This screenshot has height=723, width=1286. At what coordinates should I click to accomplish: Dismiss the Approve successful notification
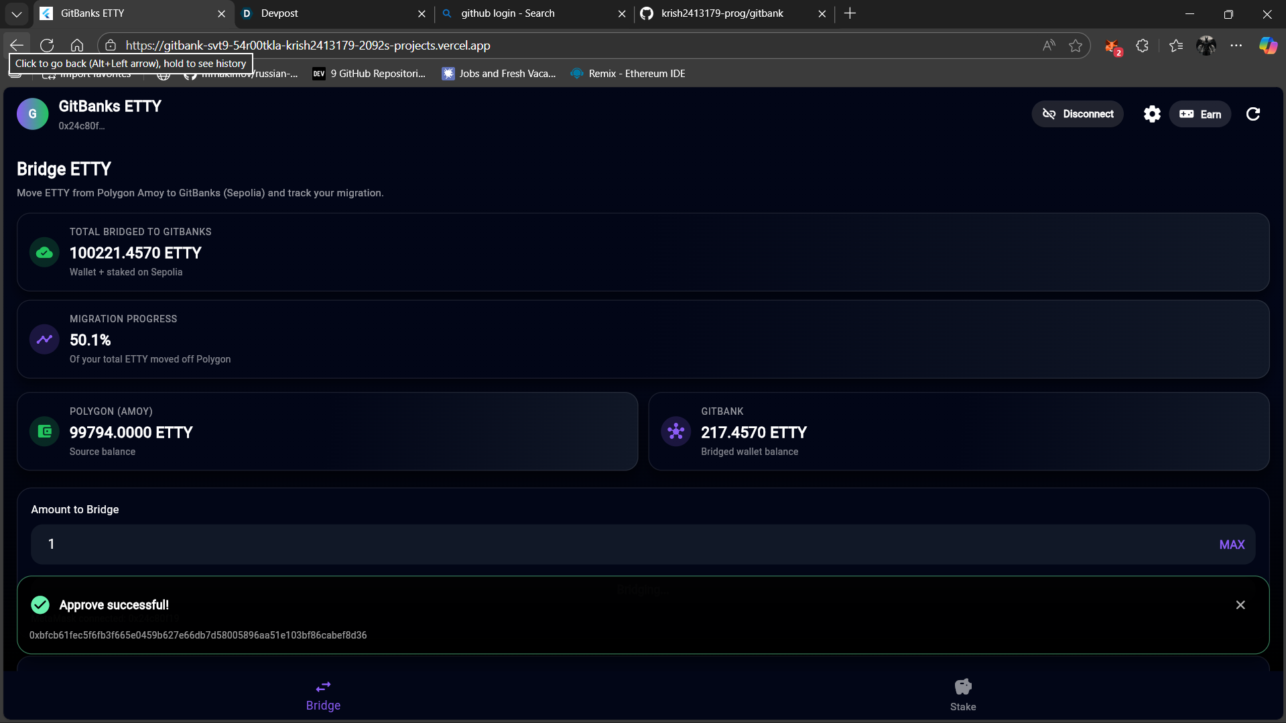1240,605
